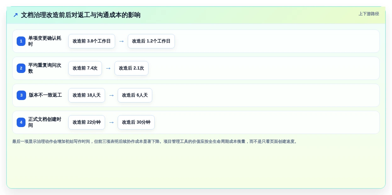
Task: Click the 改造前 22分钟 chip
Action: pyautogui.click(x=87, y=122)
